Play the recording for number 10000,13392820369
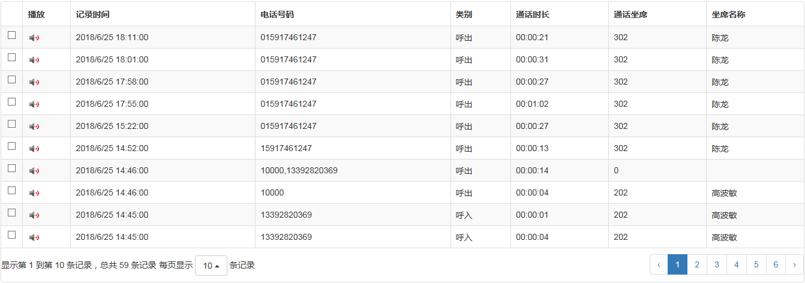Viewport: 805px width, 283px height. 34,171
